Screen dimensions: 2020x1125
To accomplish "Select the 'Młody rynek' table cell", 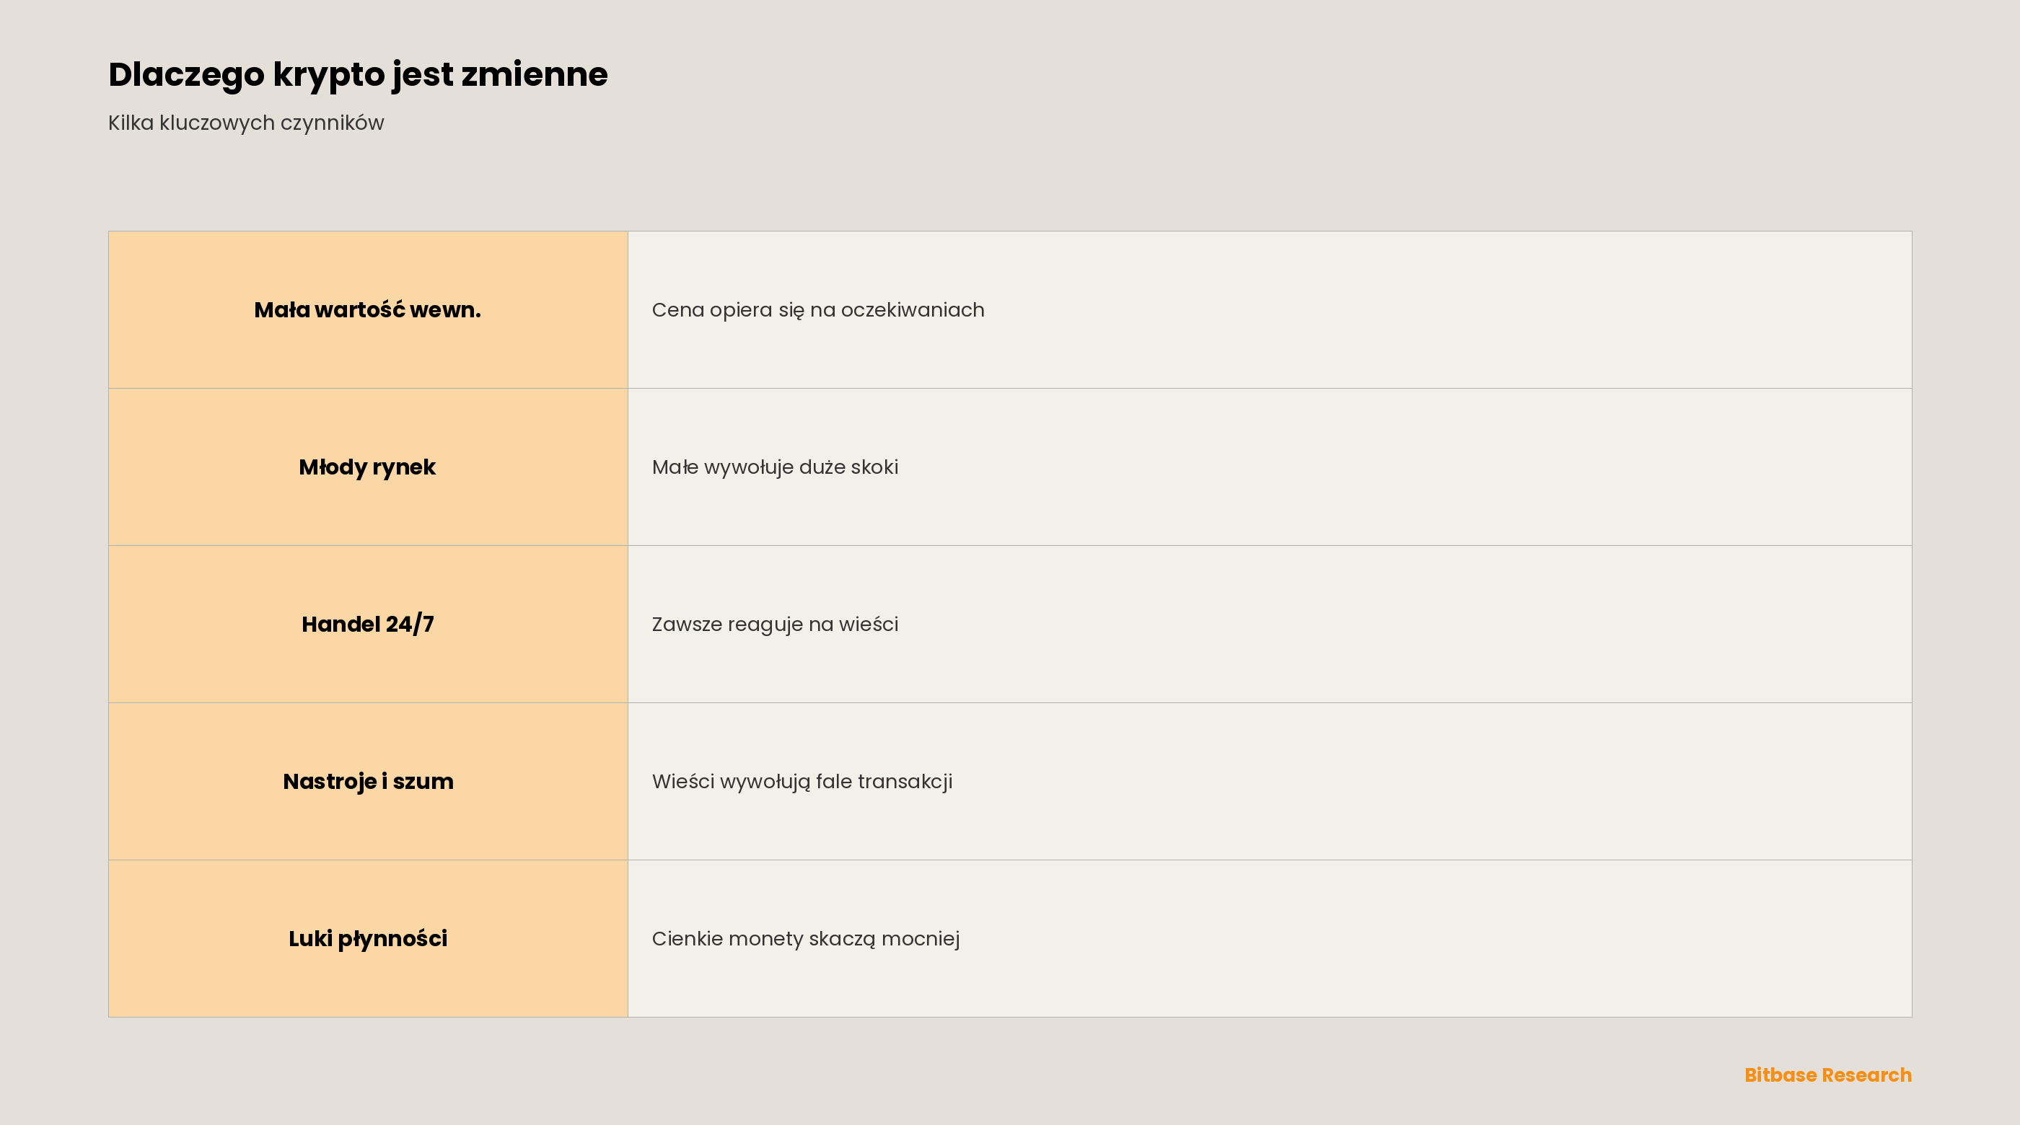I will (368, 467).
